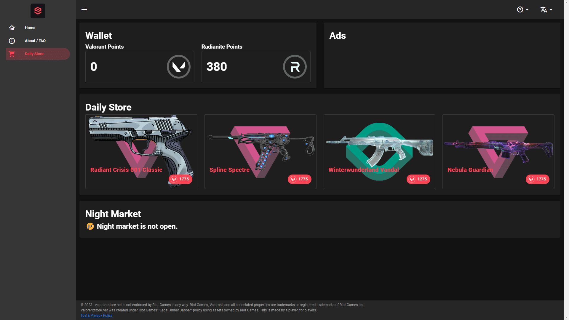This screenshot has height=320, width=569.
Task: Click the About / FAQ link
Action: [x=35, y=41]
